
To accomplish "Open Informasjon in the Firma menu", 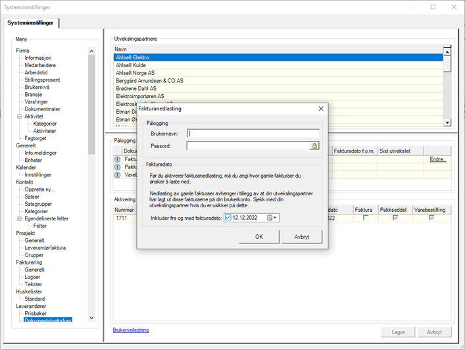I will coord(37,58).
